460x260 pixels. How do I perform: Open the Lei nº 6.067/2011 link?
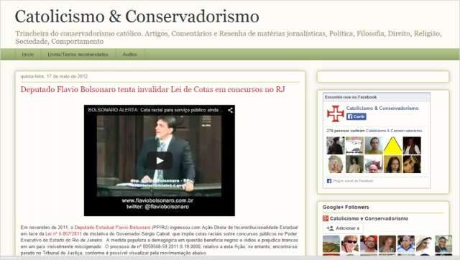pos(63,234)
